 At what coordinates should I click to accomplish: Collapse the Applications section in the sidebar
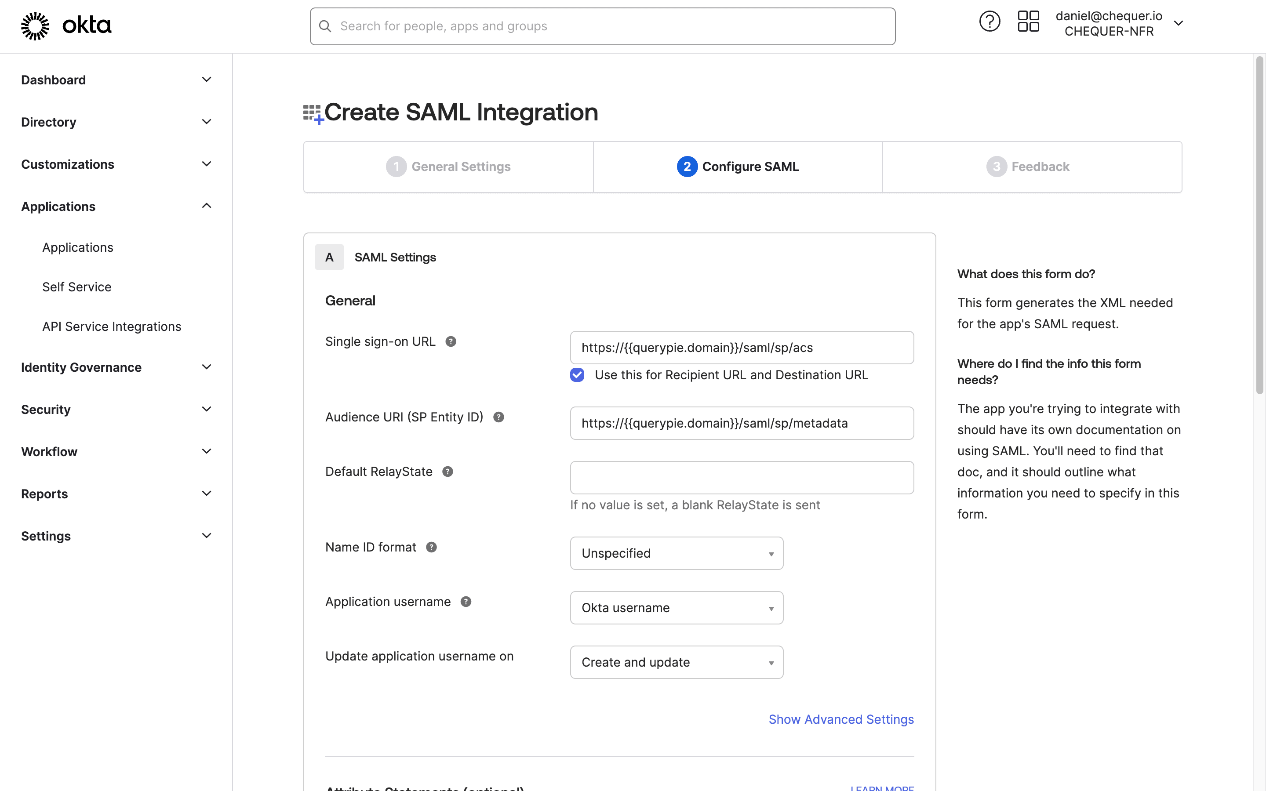tap(206, 206)
